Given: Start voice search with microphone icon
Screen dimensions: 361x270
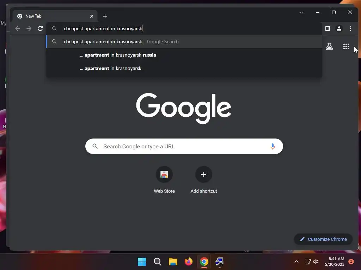Looking at the screenshot, I should (273, 146).
